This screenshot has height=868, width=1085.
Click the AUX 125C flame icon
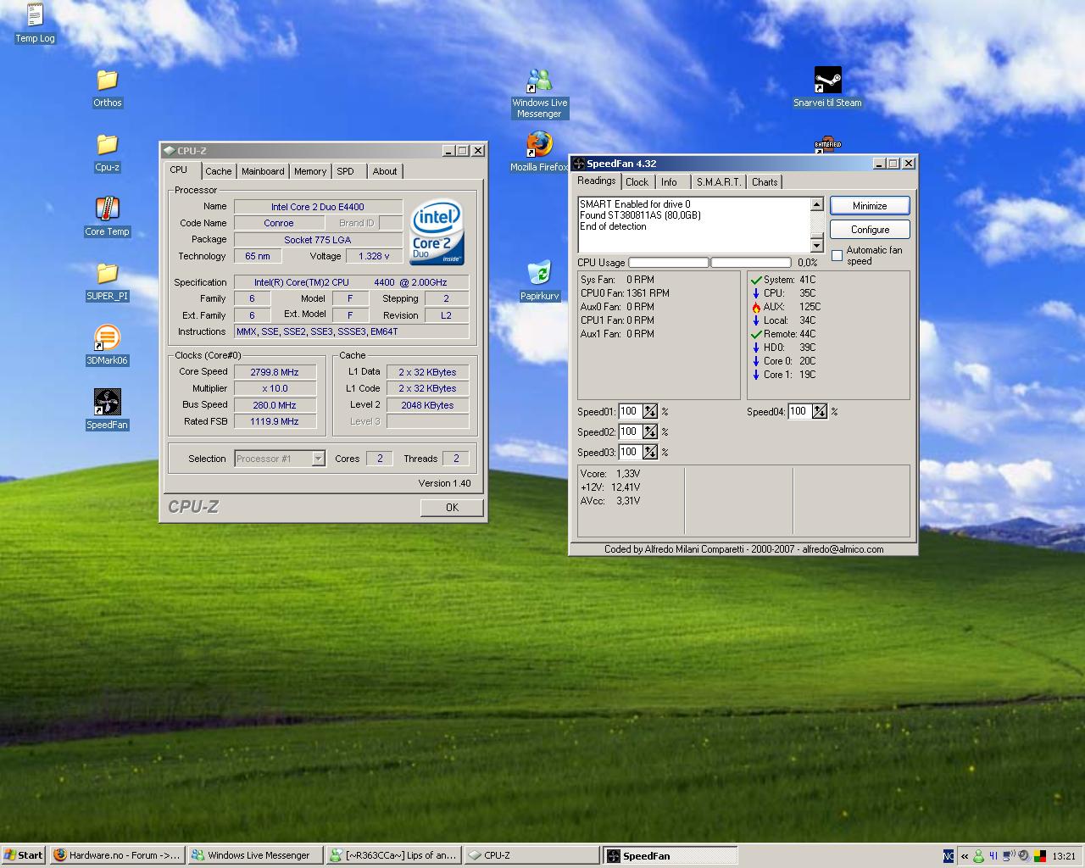[x=756, y=307]
